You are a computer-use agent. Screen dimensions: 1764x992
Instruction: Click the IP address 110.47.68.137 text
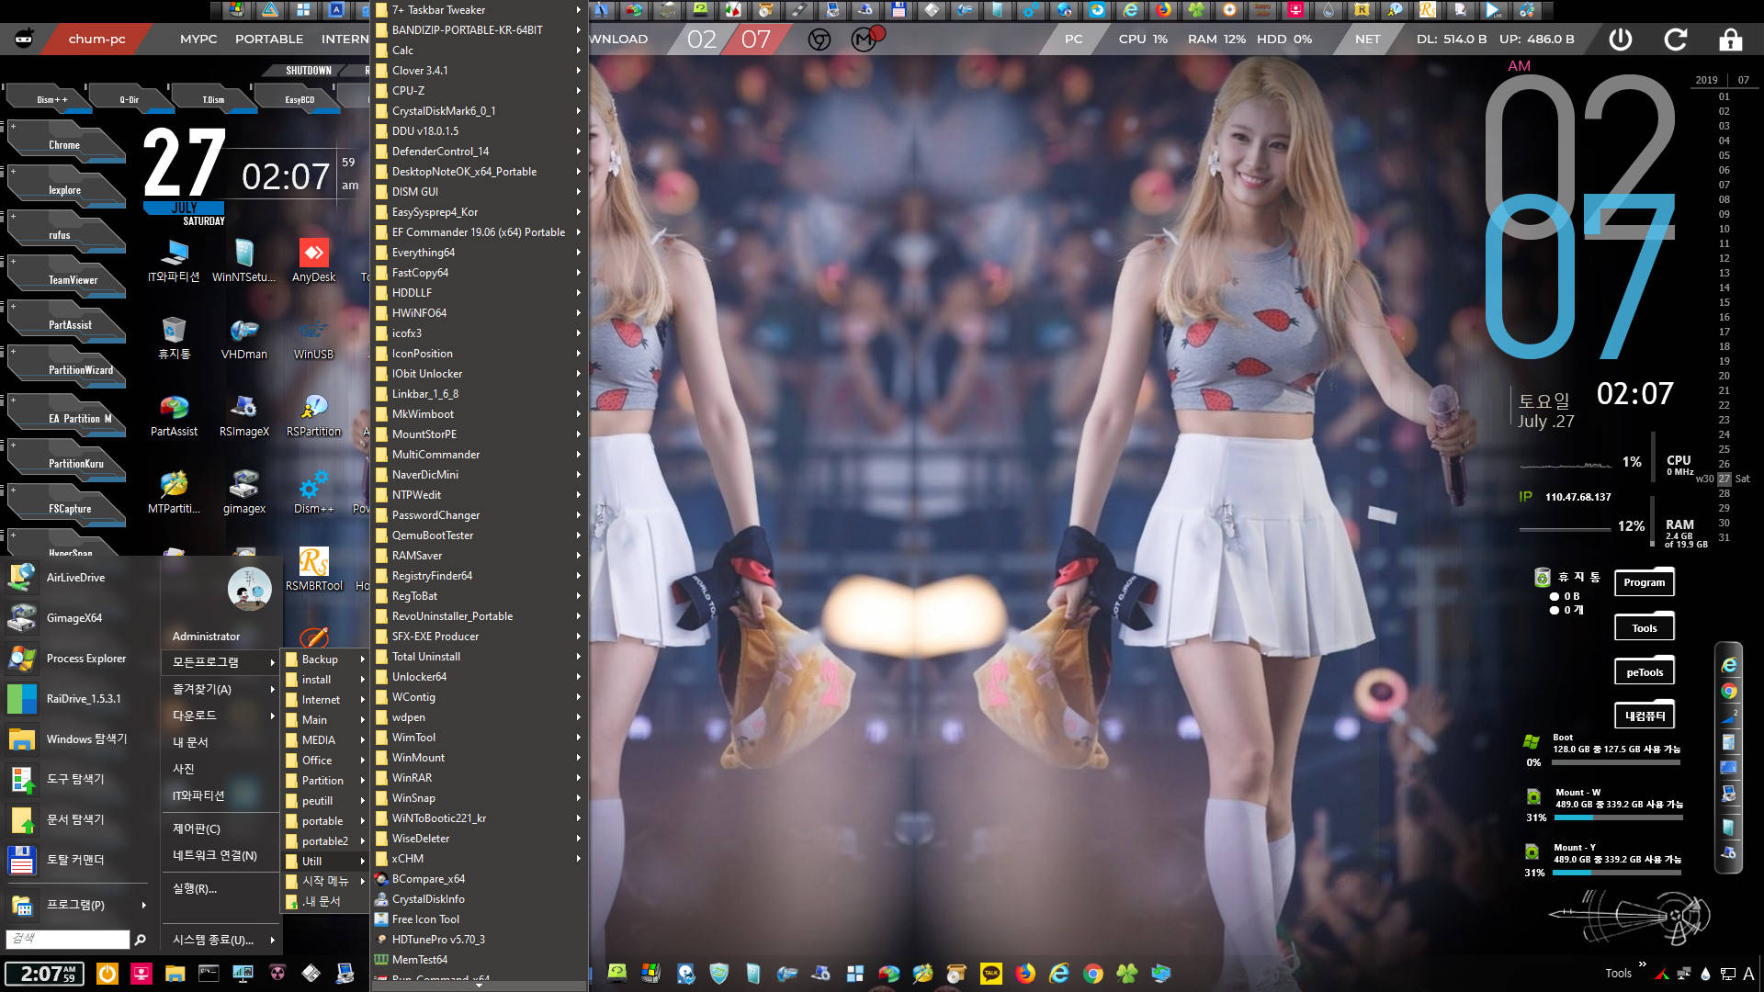tap(1577, 497)
